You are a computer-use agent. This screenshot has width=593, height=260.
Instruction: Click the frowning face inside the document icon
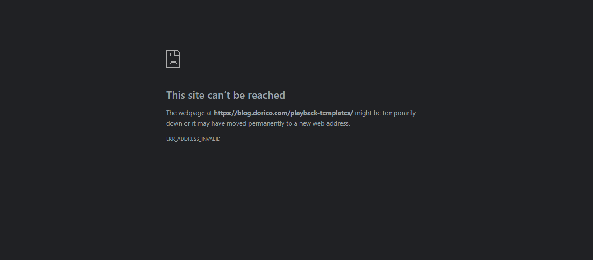point(173,61)
